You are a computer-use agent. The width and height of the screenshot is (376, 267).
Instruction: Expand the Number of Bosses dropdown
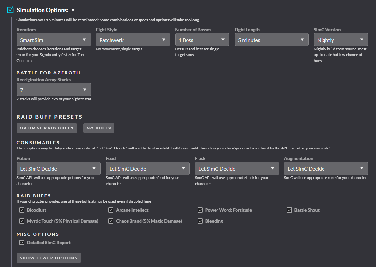click(x=202, y=40)
